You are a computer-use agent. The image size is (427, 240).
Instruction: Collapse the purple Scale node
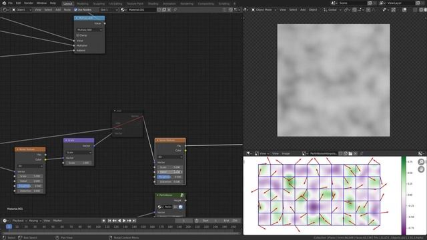click(x=66, y=141)
